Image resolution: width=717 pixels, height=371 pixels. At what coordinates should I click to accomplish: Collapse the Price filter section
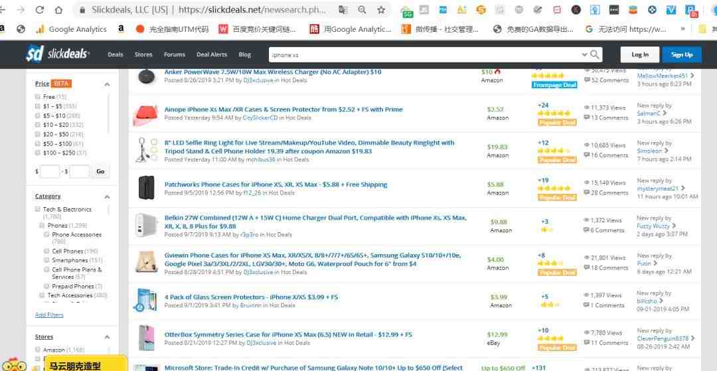[x=107, y=84]
